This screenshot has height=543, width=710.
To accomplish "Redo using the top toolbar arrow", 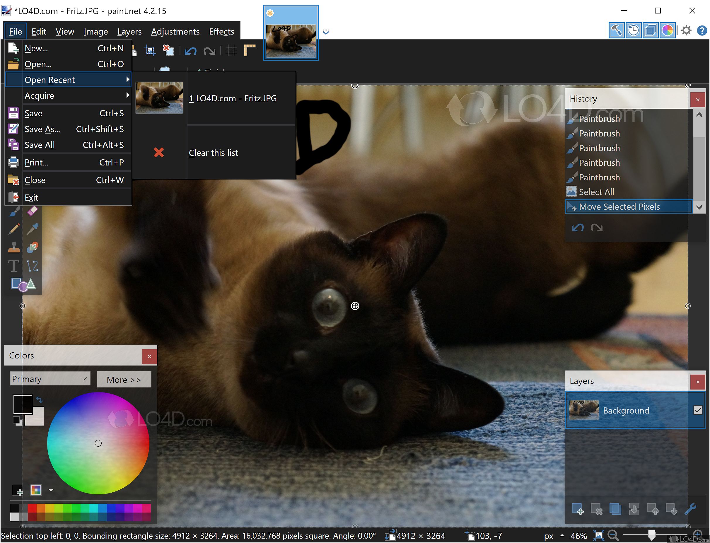I will [x=209, y=51].
